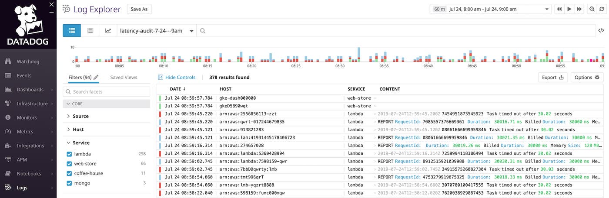Uncheck the web-store service checkbox
This screenshot has height=198, width=609.
(x=69, y=164)
